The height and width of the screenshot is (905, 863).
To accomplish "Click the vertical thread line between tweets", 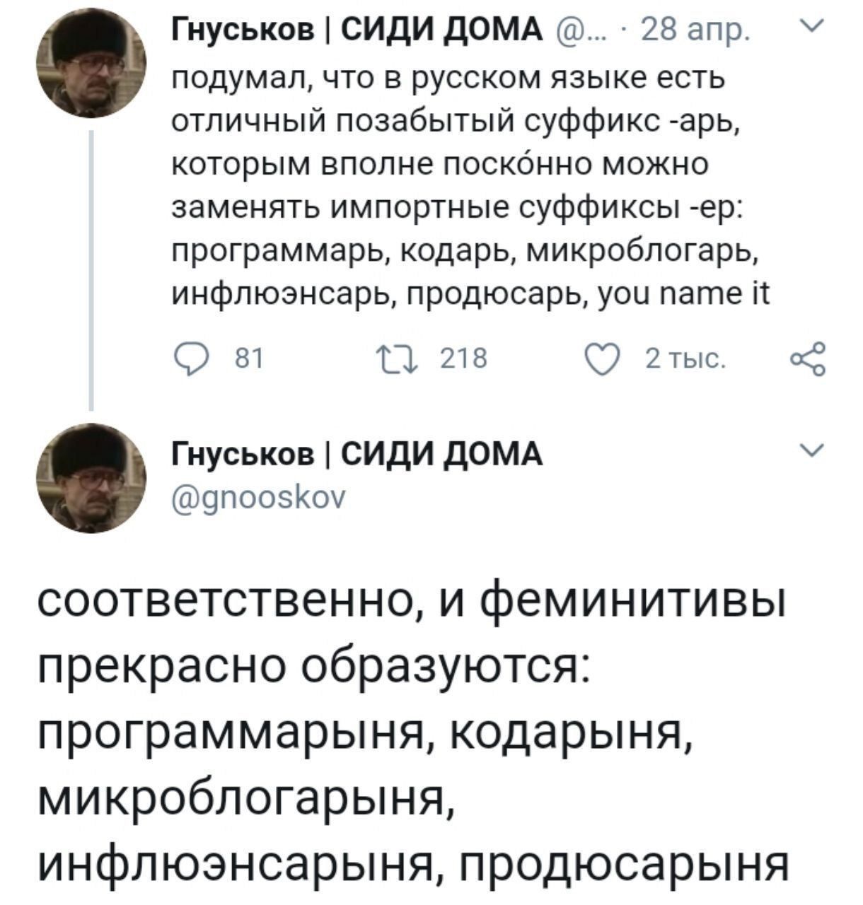I will (91, 269).
